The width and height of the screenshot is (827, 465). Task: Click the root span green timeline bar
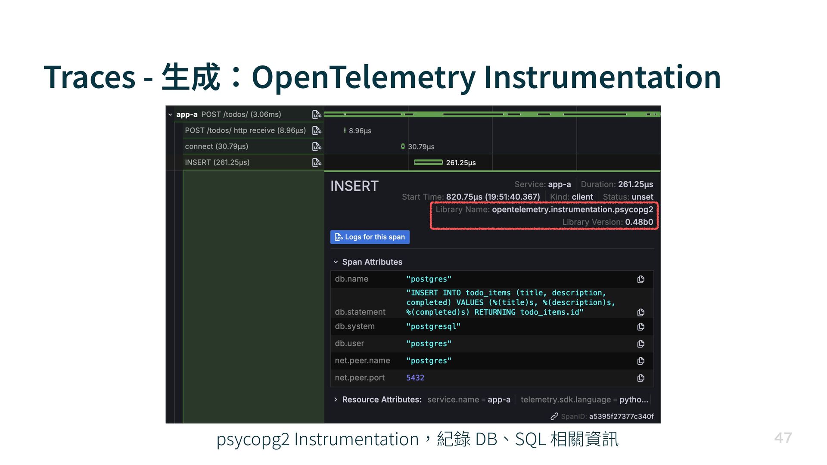click(x=492, y=114)
